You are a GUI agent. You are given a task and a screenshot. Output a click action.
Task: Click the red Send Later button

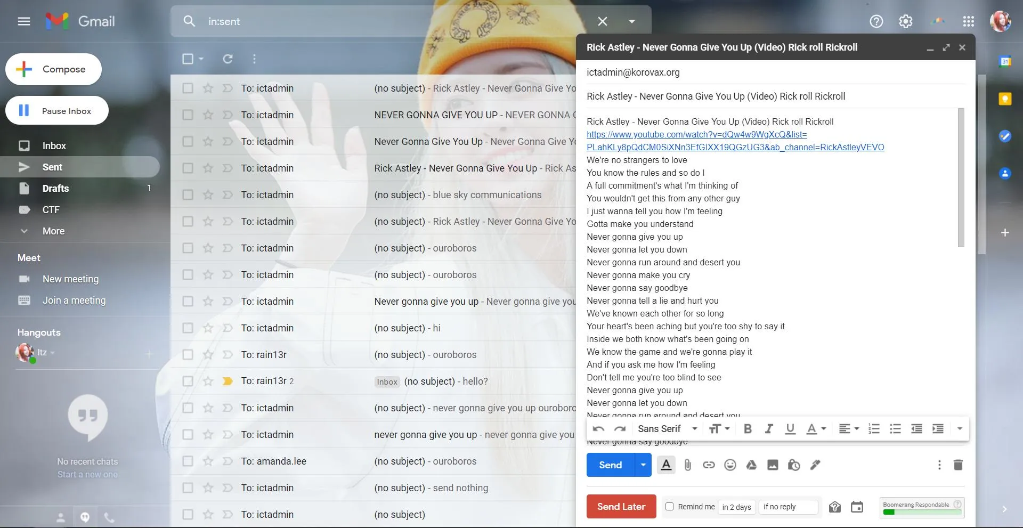pyautogui.click(x=621, y=507)
